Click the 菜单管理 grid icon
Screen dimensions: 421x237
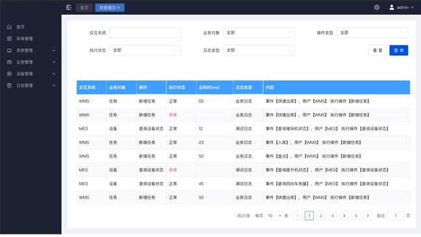point(9,39)
